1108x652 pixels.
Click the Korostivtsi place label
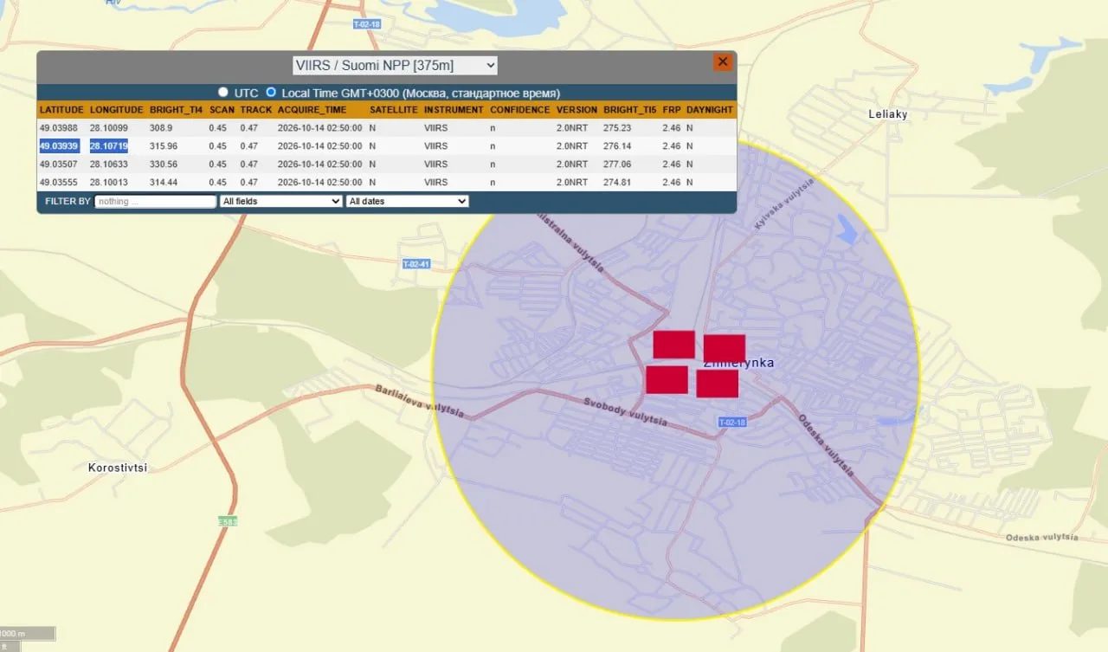click(118, 468)
